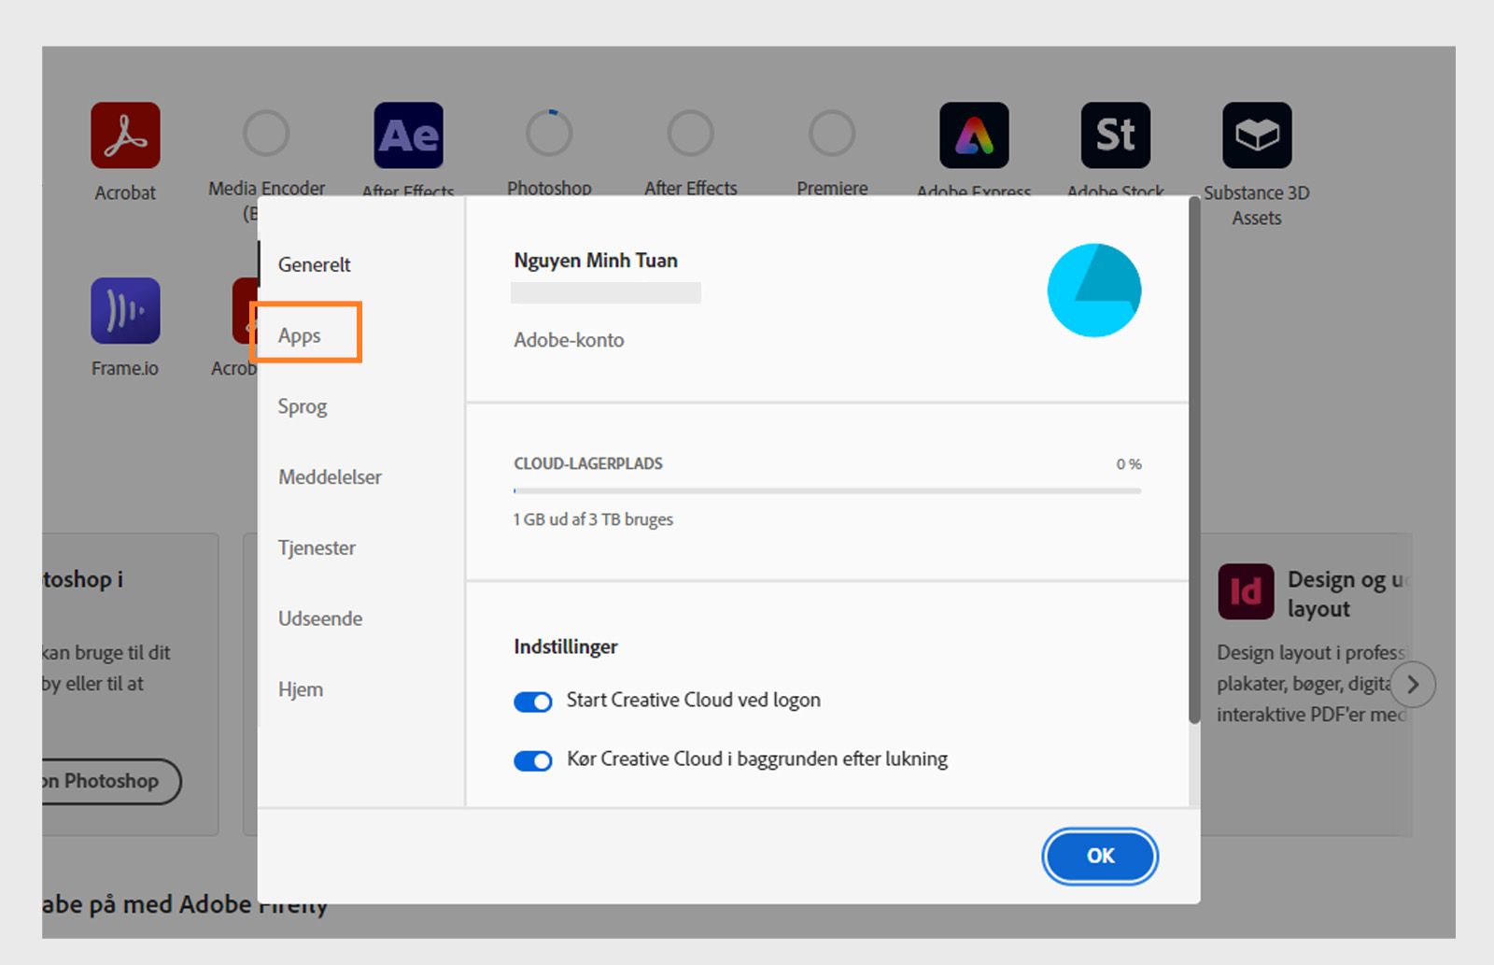1494x965 pixels.
Task: Click the Photoshop button in the promo card
Action: coord(101,782)
